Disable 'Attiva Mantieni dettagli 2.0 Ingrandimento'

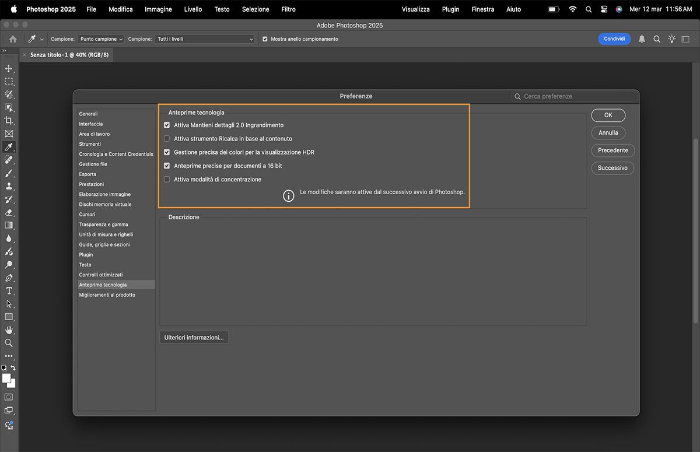coord(167,125)
